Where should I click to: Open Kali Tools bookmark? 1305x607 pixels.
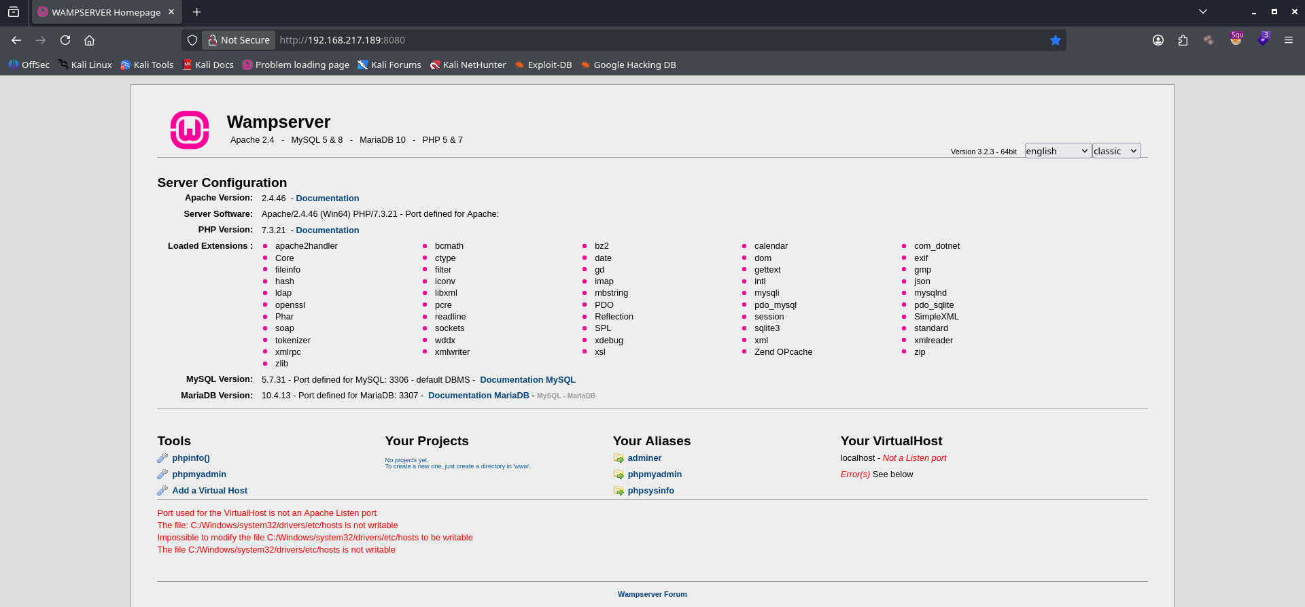point(147,65)
